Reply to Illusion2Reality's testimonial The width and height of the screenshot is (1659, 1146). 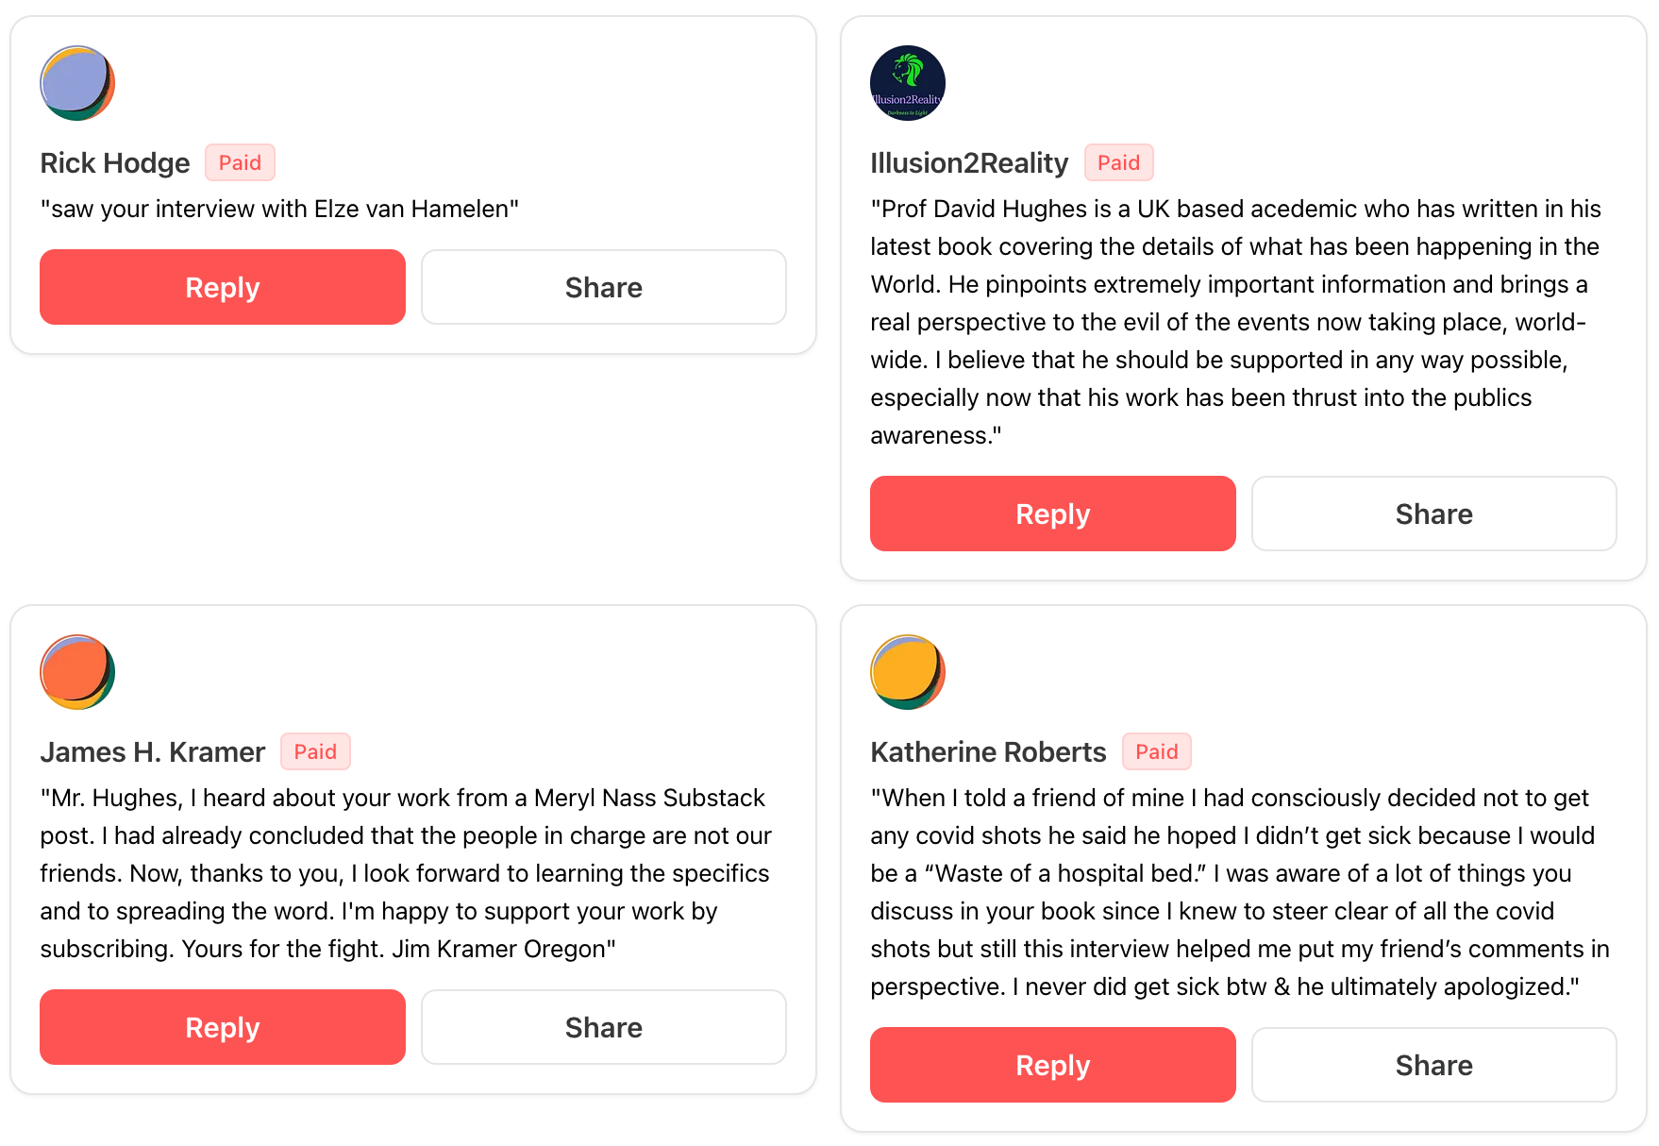pyautogui.click(x=1052, y=514)
